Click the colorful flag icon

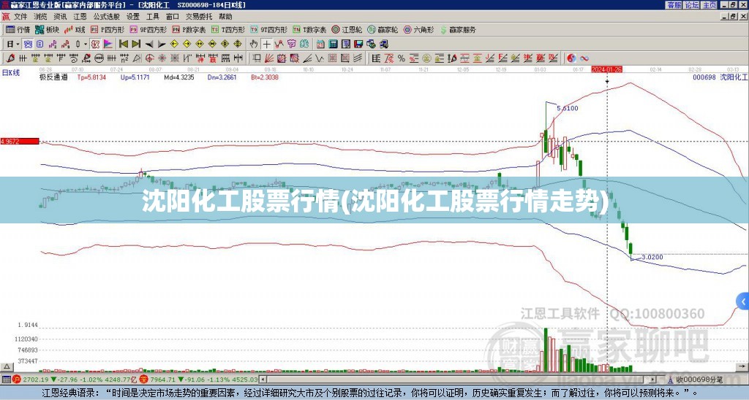tap(108, 45)
